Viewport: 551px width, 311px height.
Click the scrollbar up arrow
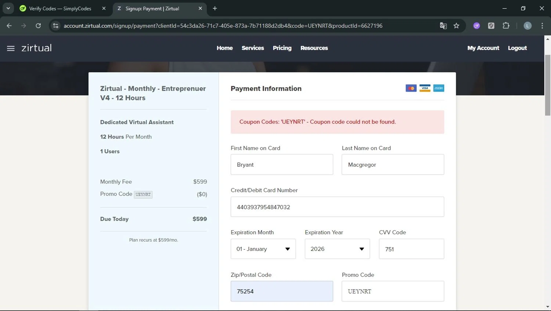[547, 39]
